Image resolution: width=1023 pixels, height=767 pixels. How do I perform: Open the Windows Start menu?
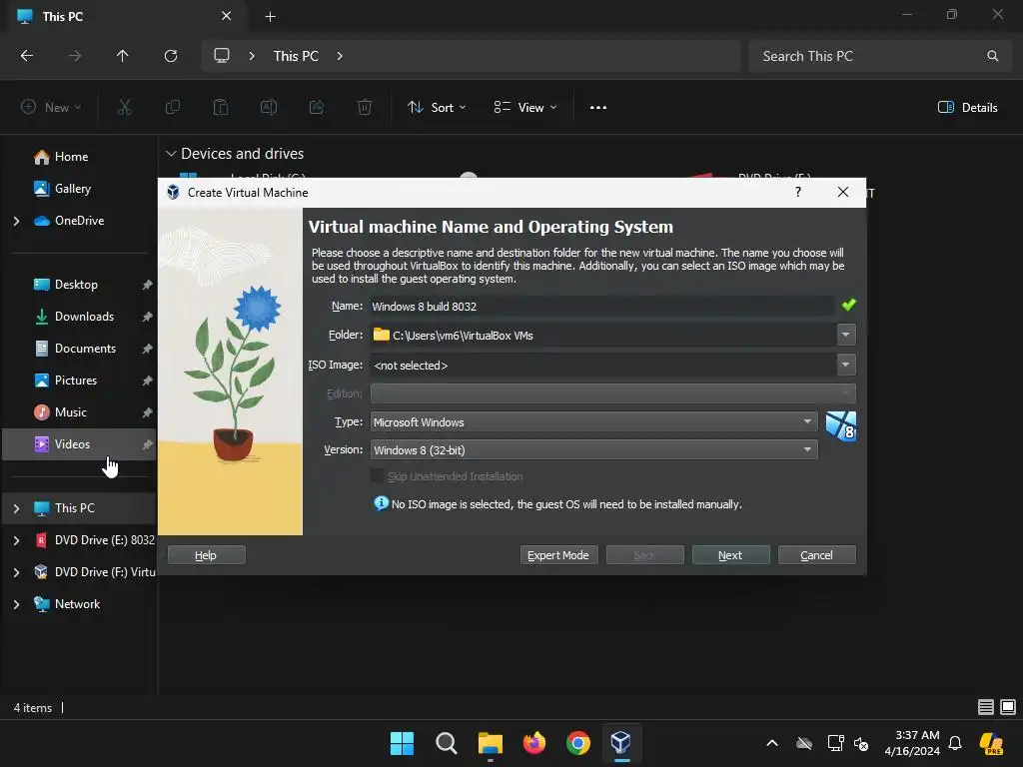pyautogui.click(x=402, y=743)
